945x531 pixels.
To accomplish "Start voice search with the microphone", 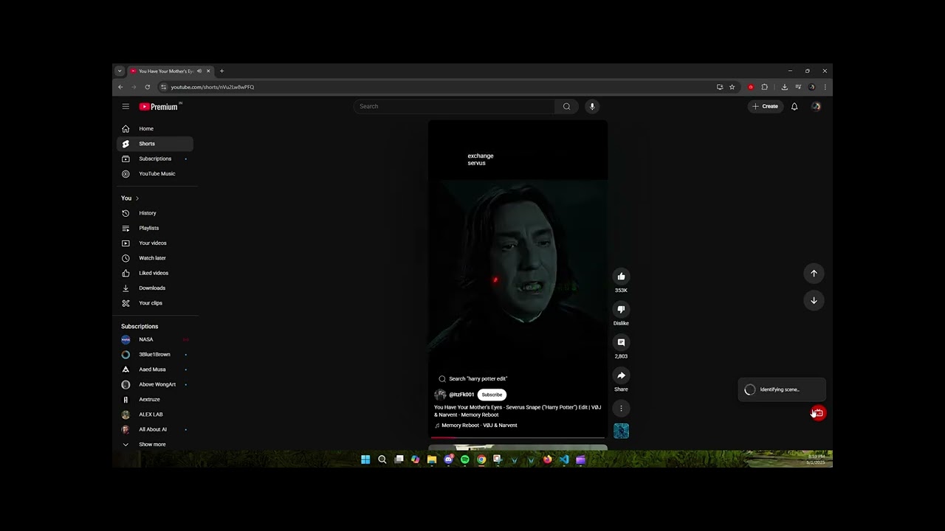I will coord(591,106).
